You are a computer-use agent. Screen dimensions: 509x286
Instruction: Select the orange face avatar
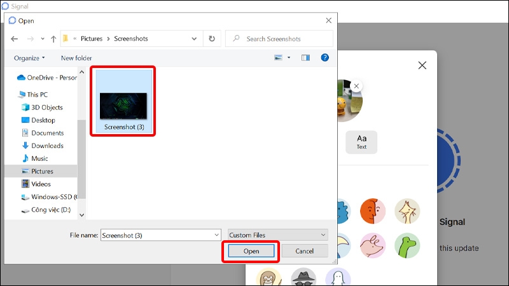(373, 211)
